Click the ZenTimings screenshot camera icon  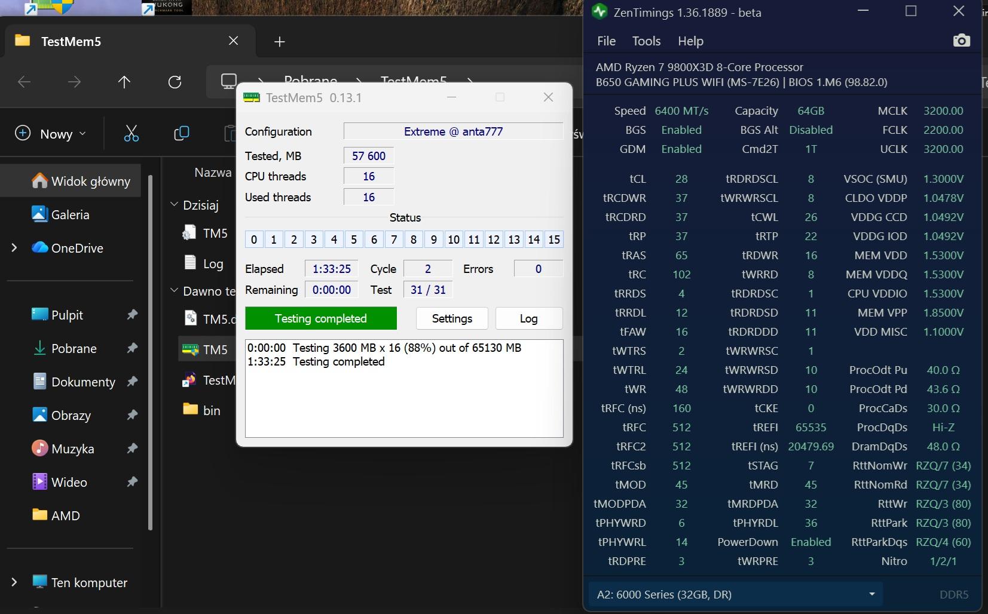(961, 41)
